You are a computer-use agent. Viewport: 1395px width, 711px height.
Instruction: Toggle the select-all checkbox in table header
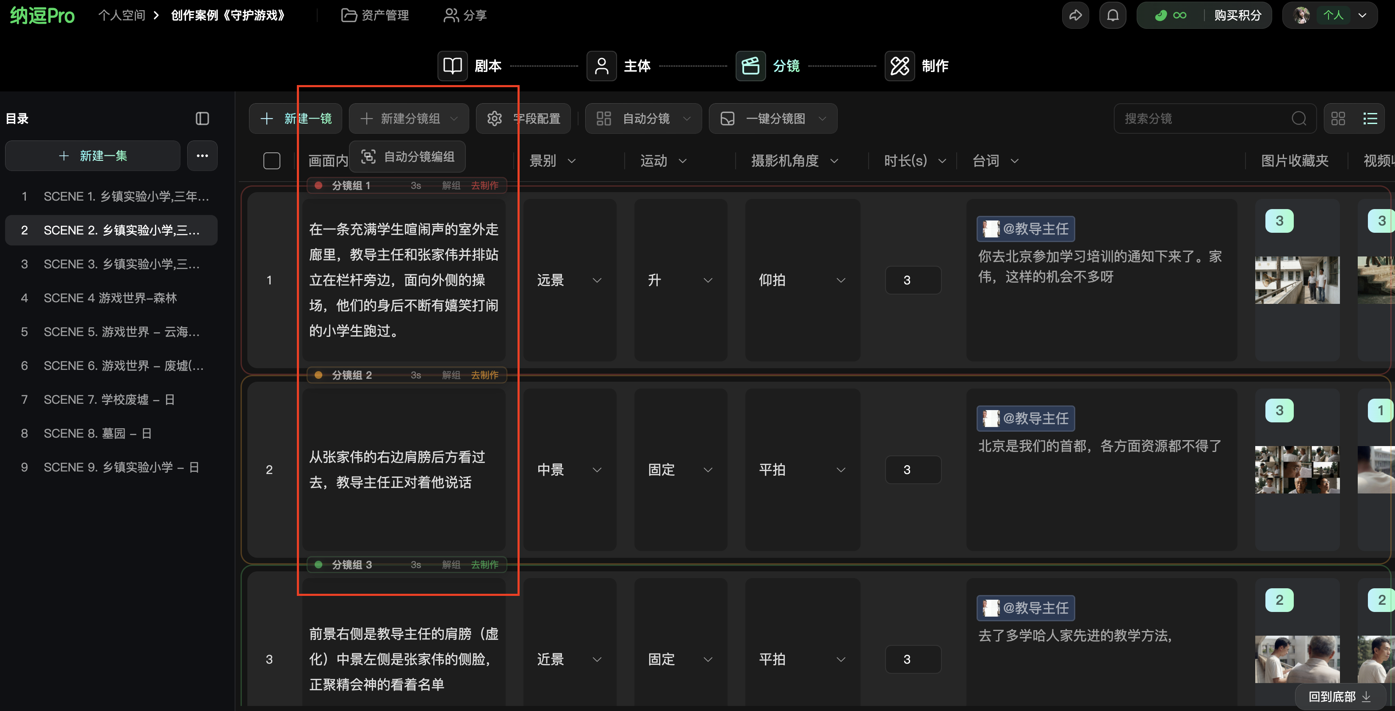(x=271, y=161)
